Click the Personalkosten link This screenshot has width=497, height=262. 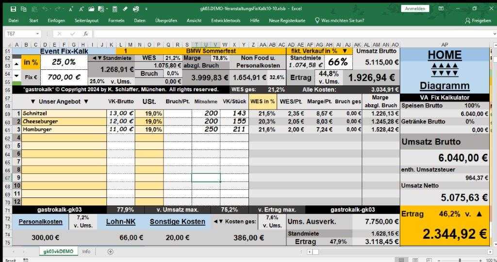pos(40,222)
